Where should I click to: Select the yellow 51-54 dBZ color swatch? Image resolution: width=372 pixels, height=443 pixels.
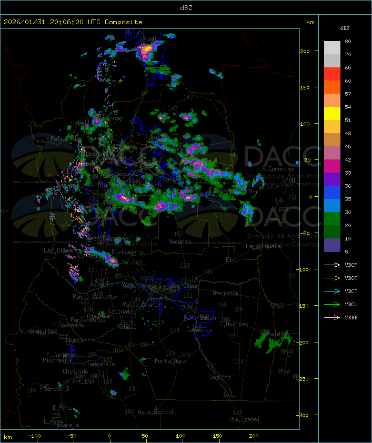[x=332, y=114]
